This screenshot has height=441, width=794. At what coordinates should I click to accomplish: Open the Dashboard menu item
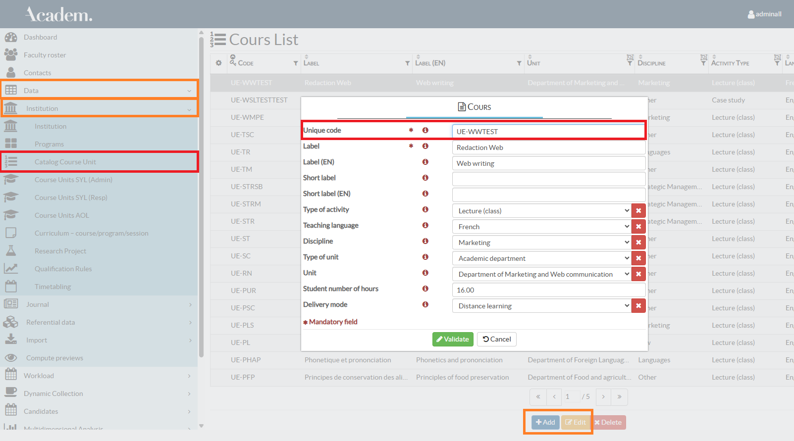coord(40,37)
